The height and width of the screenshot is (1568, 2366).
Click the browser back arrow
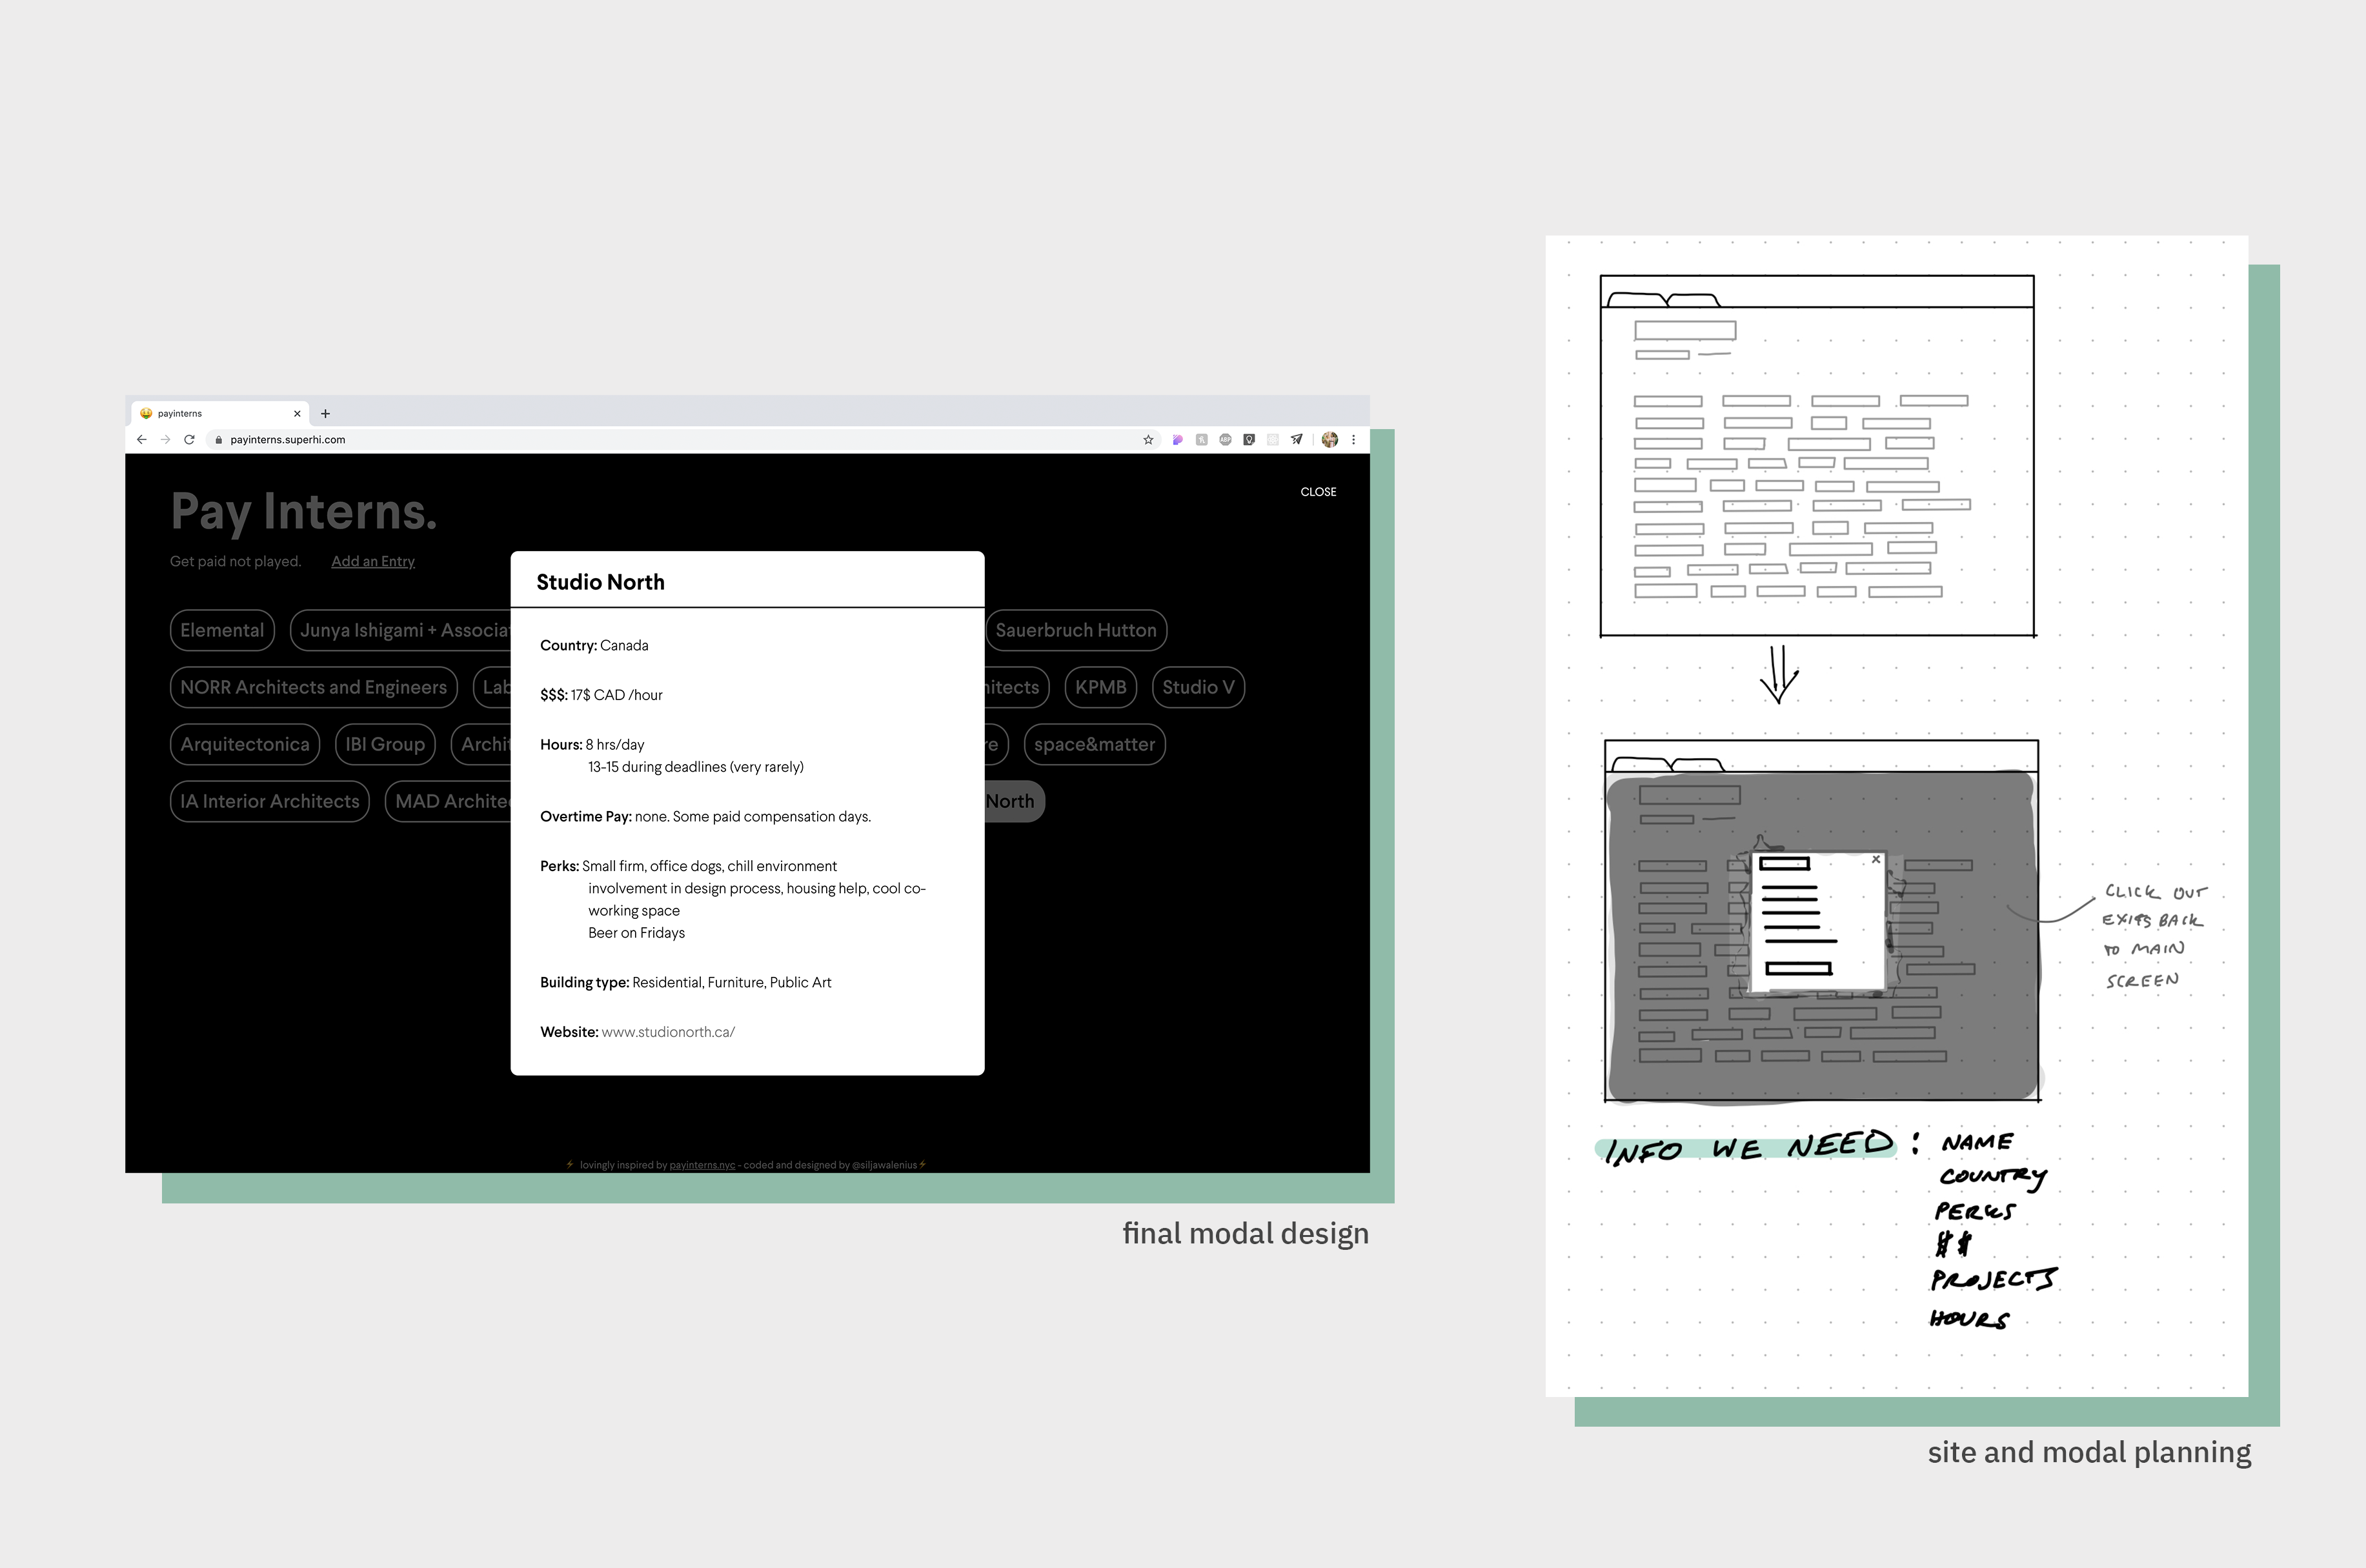coord(142,440)
